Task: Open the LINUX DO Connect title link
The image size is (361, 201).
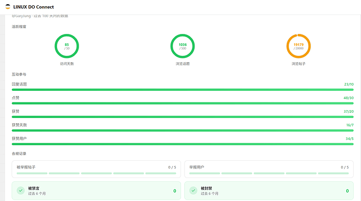Action: (33, 7)
